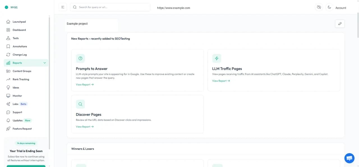Enable dark mode via the moon icon

pyautogui.click(x=329, y=7)
